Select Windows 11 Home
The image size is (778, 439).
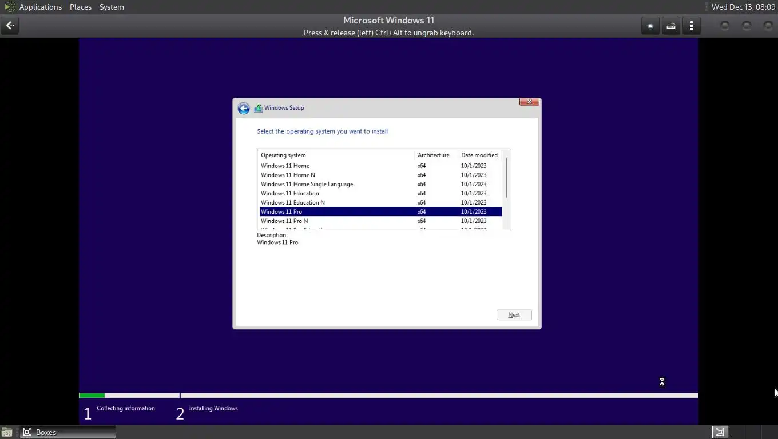(381, 166)
